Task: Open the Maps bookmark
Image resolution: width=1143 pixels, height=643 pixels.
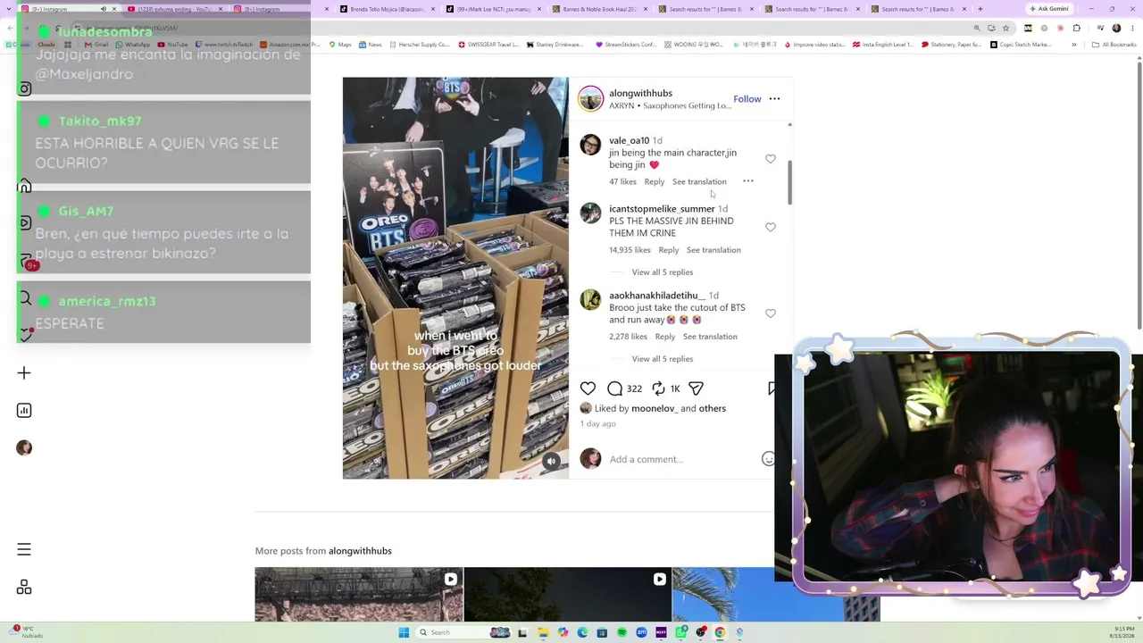Action: point(339,44)
